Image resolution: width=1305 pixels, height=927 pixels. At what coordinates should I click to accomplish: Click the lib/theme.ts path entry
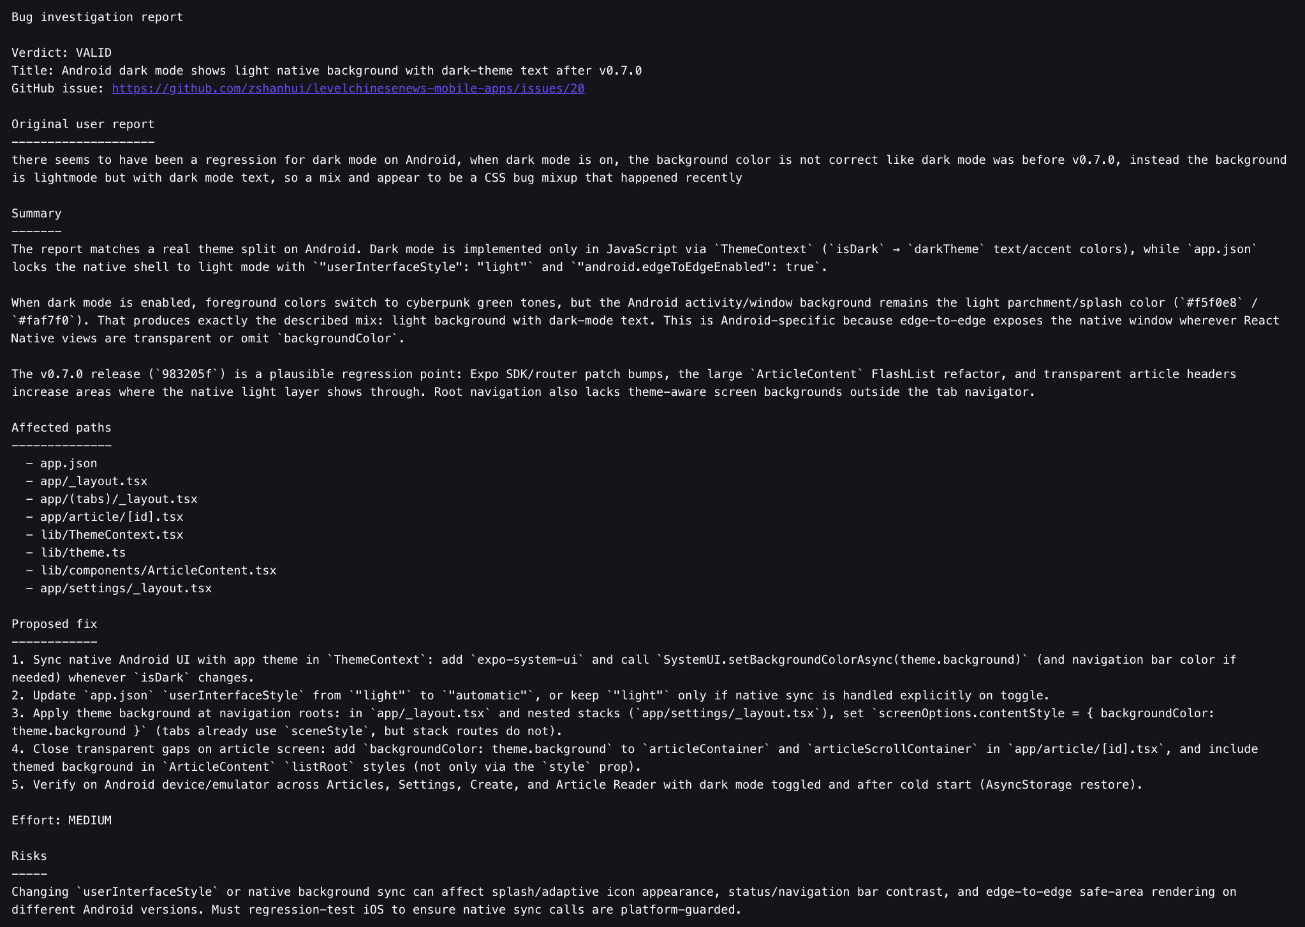click(x=83, y=553)
